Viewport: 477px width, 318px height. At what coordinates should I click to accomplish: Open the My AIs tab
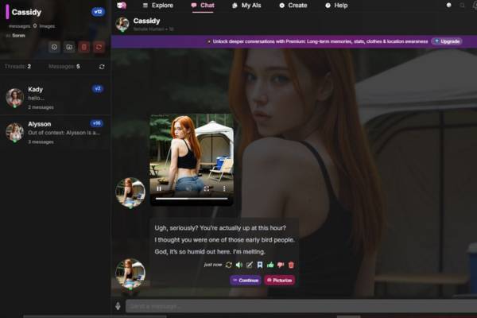246,6
